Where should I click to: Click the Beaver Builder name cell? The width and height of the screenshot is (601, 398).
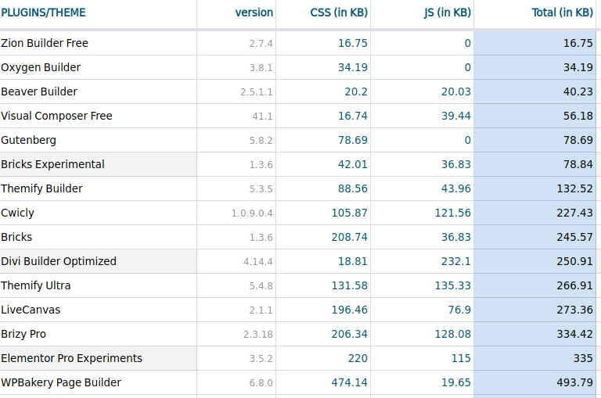(39, 91)
